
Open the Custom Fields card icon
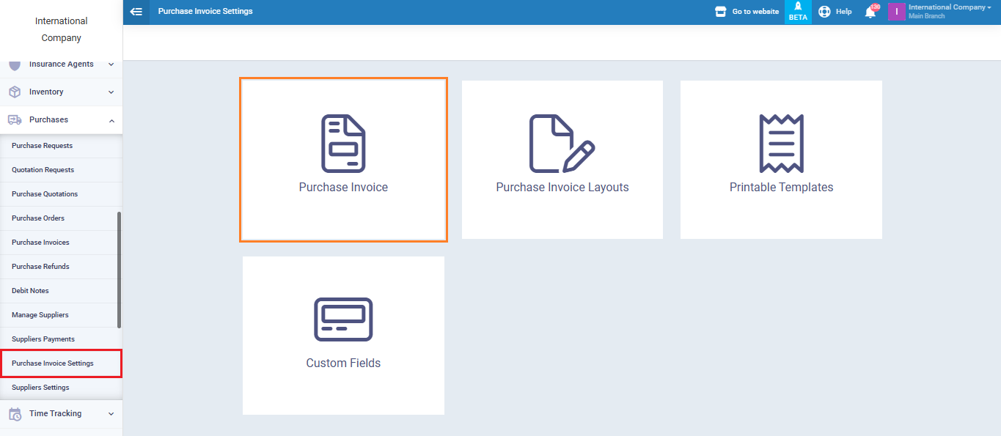coord(343,319)
